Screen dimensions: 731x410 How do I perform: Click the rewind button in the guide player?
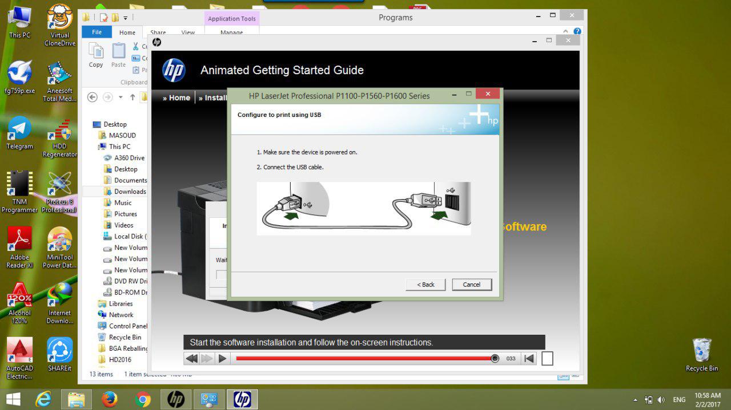click(x=192, y=359)
